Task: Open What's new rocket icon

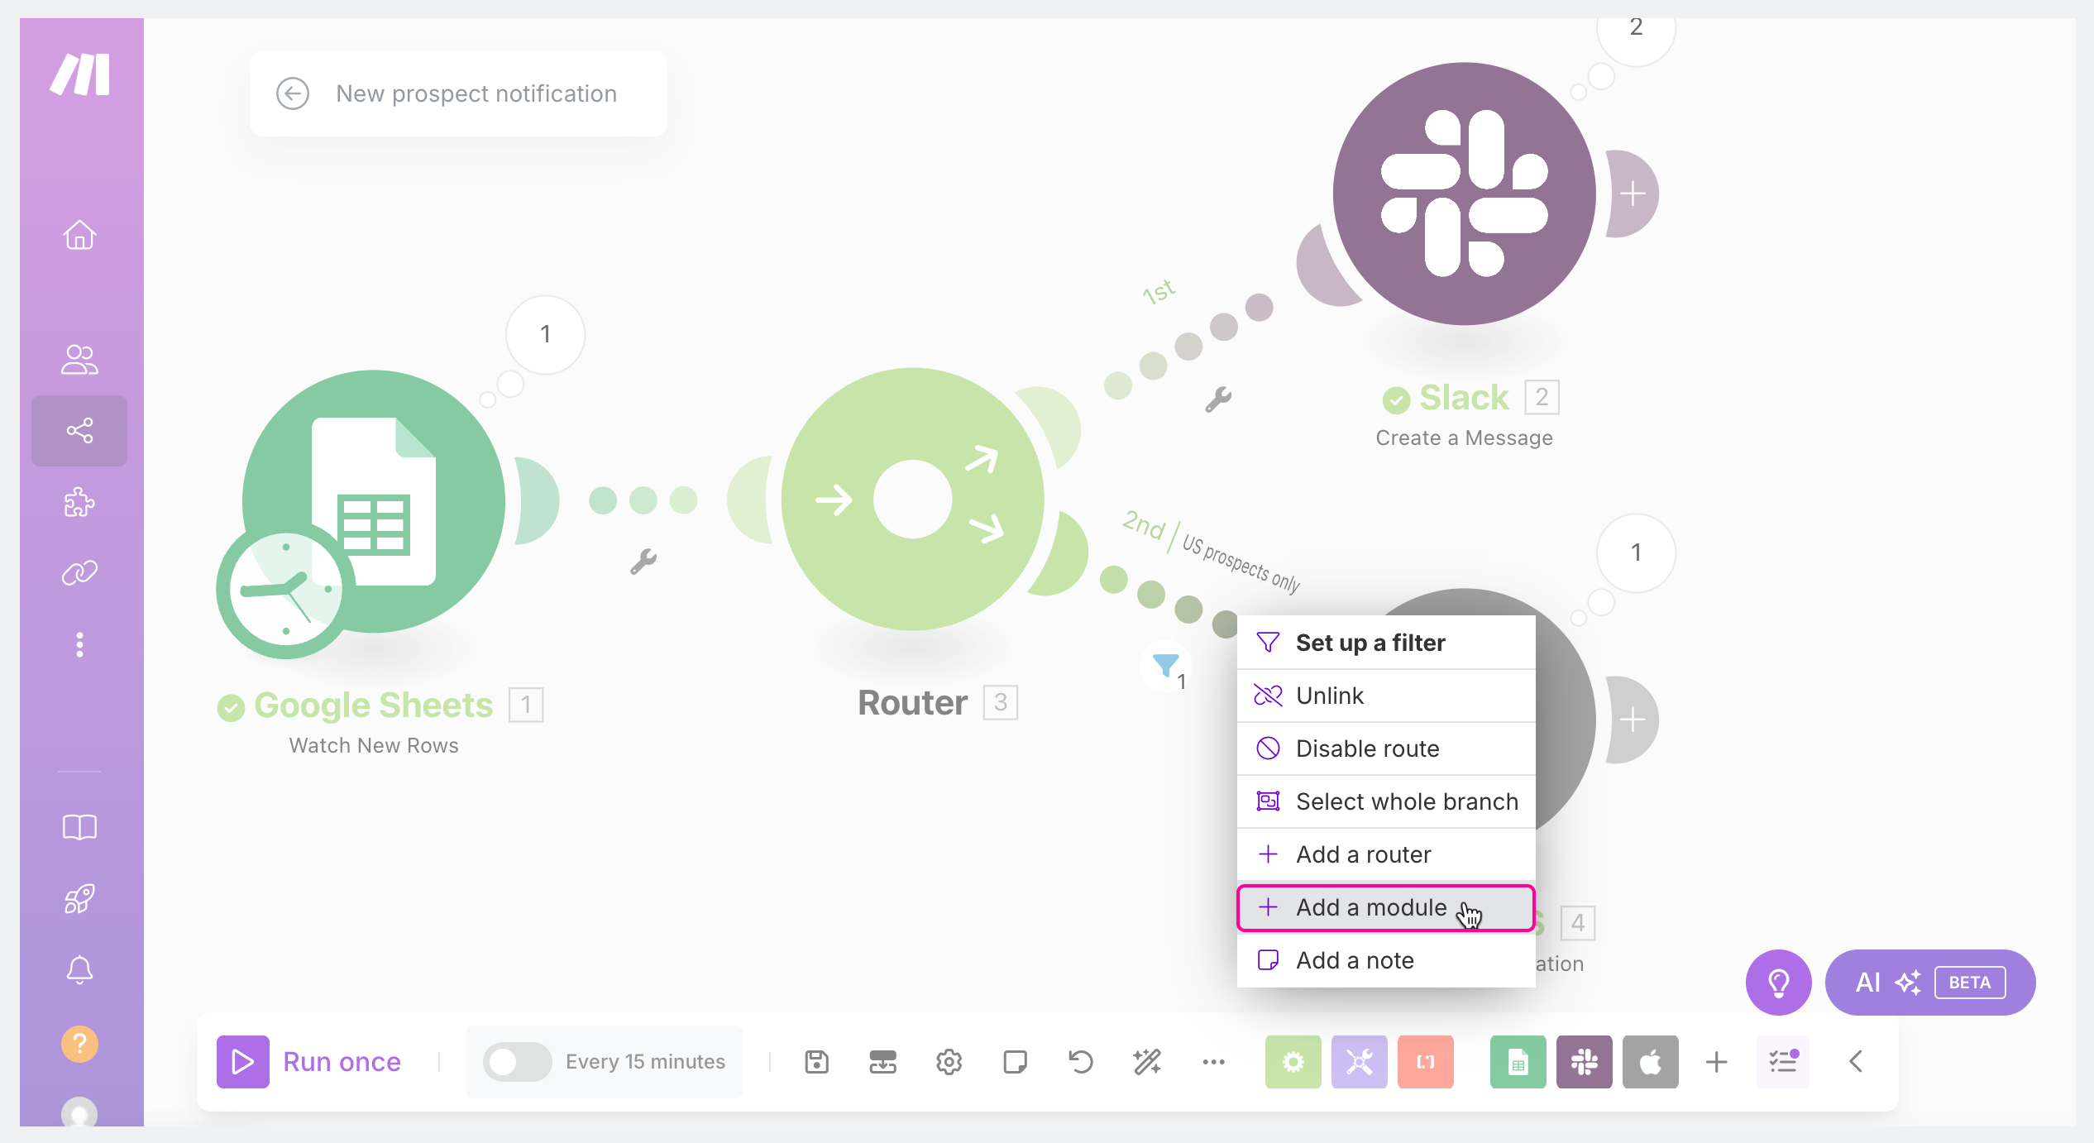Action: pos(79,898)
